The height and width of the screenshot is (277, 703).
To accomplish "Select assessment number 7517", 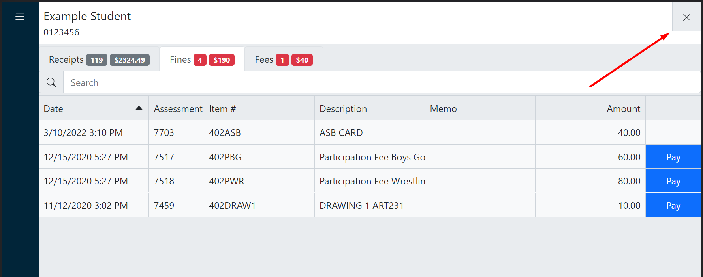I will click(176, 157).
